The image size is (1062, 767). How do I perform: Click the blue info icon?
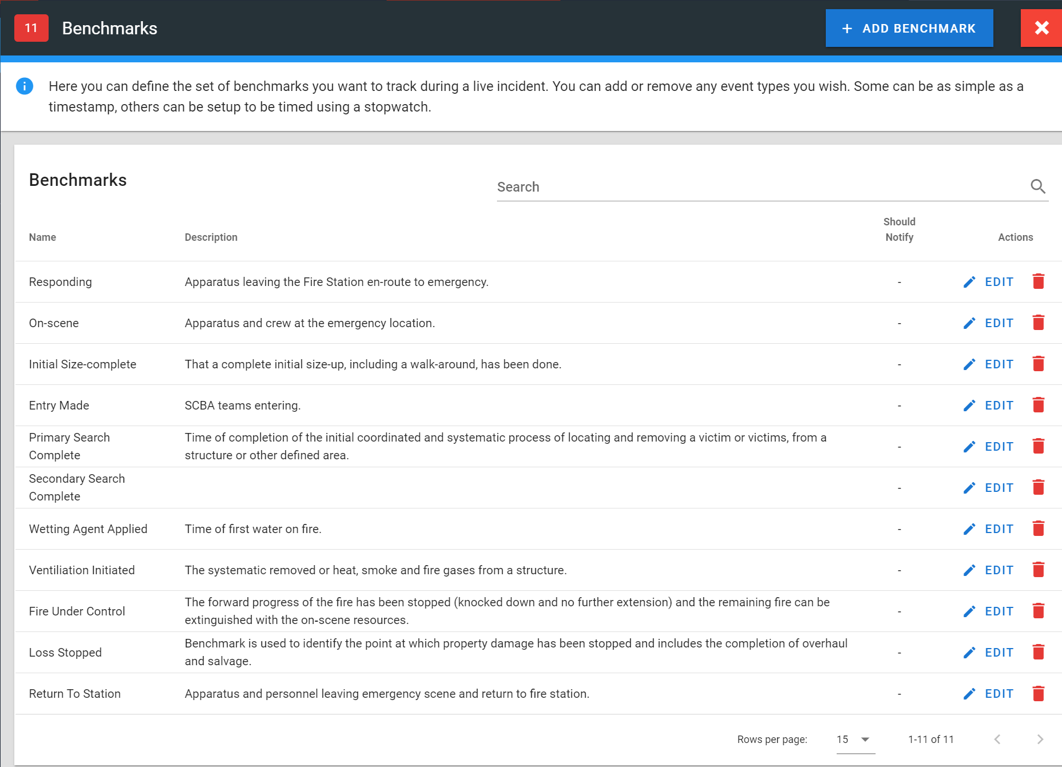pyautogui.click(x=25, y=86)
